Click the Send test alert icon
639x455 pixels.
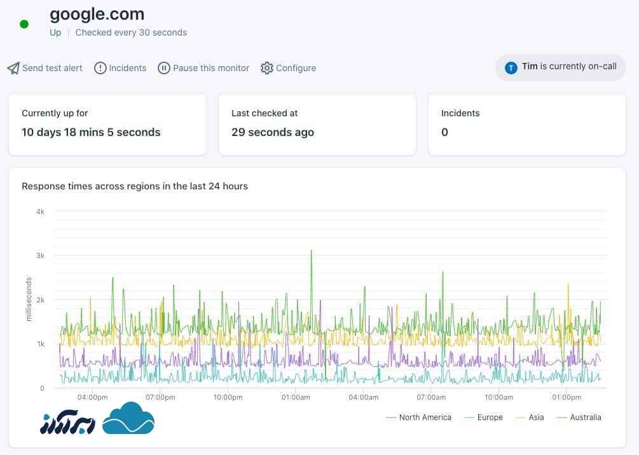[x=13, y=68]
